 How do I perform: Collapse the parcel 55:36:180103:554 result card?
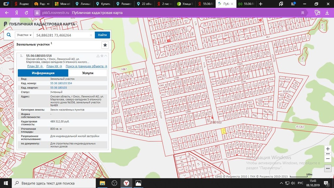tap(106, 56)
